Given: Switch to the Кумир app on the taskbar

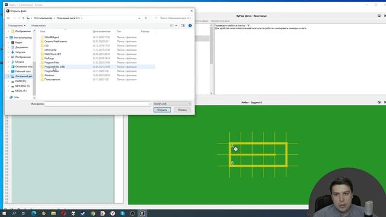Looking at the screenshot, I should pos(142,213).
